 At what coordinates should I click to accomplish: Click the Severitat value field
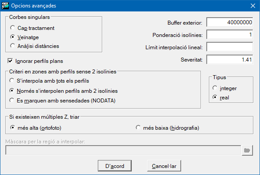click(230, 59)
